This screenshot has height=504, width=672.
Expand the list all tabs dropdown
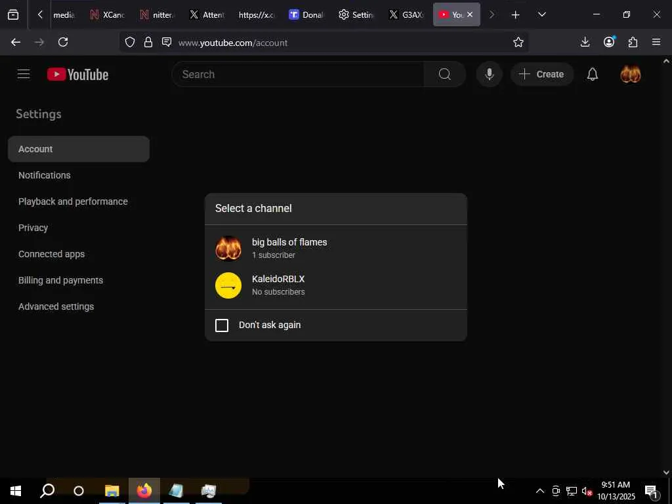[x=541, y=14]
